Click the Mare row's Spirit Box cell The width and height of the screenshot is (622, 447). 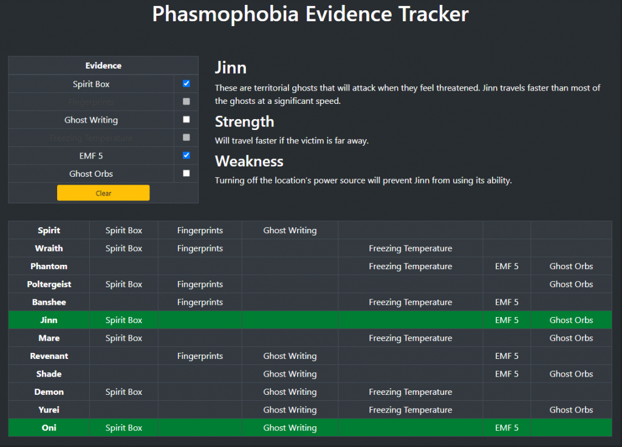click(x=123, y=338)
